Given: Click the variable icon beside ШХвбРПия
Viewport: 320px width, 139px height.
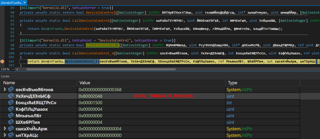Looking at the screenshot, I should [x=11, y=122].
